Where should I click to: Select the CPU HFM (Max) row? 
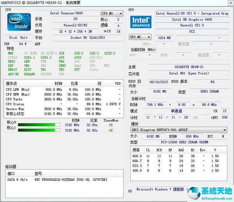(64, 94)
